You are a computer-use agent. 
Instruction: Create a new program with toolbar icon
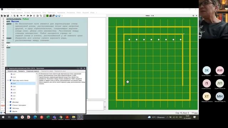click(x=2, y=16)
